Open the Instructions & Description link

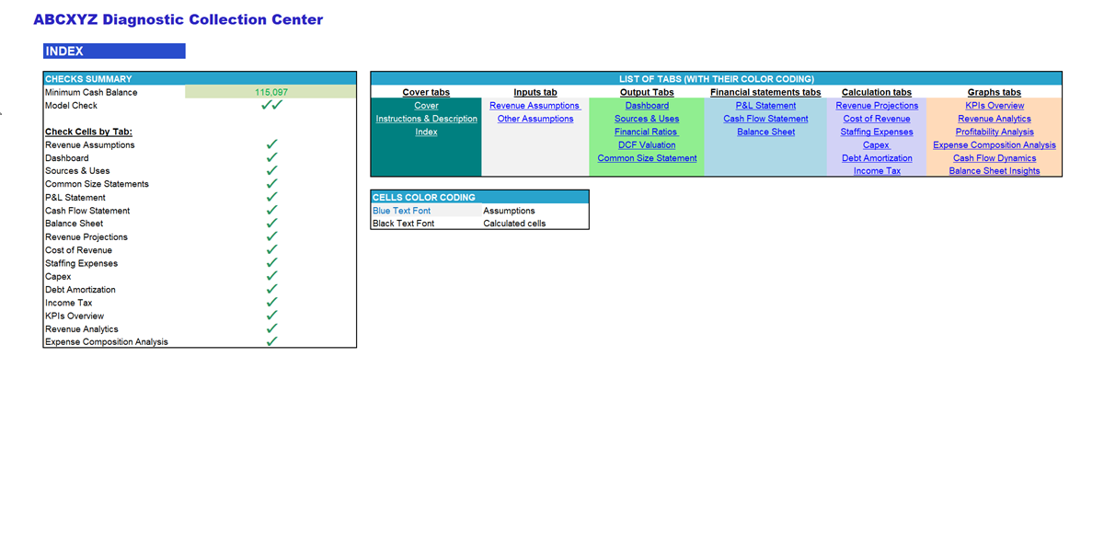pyautogui.click(x=426, y=119)
